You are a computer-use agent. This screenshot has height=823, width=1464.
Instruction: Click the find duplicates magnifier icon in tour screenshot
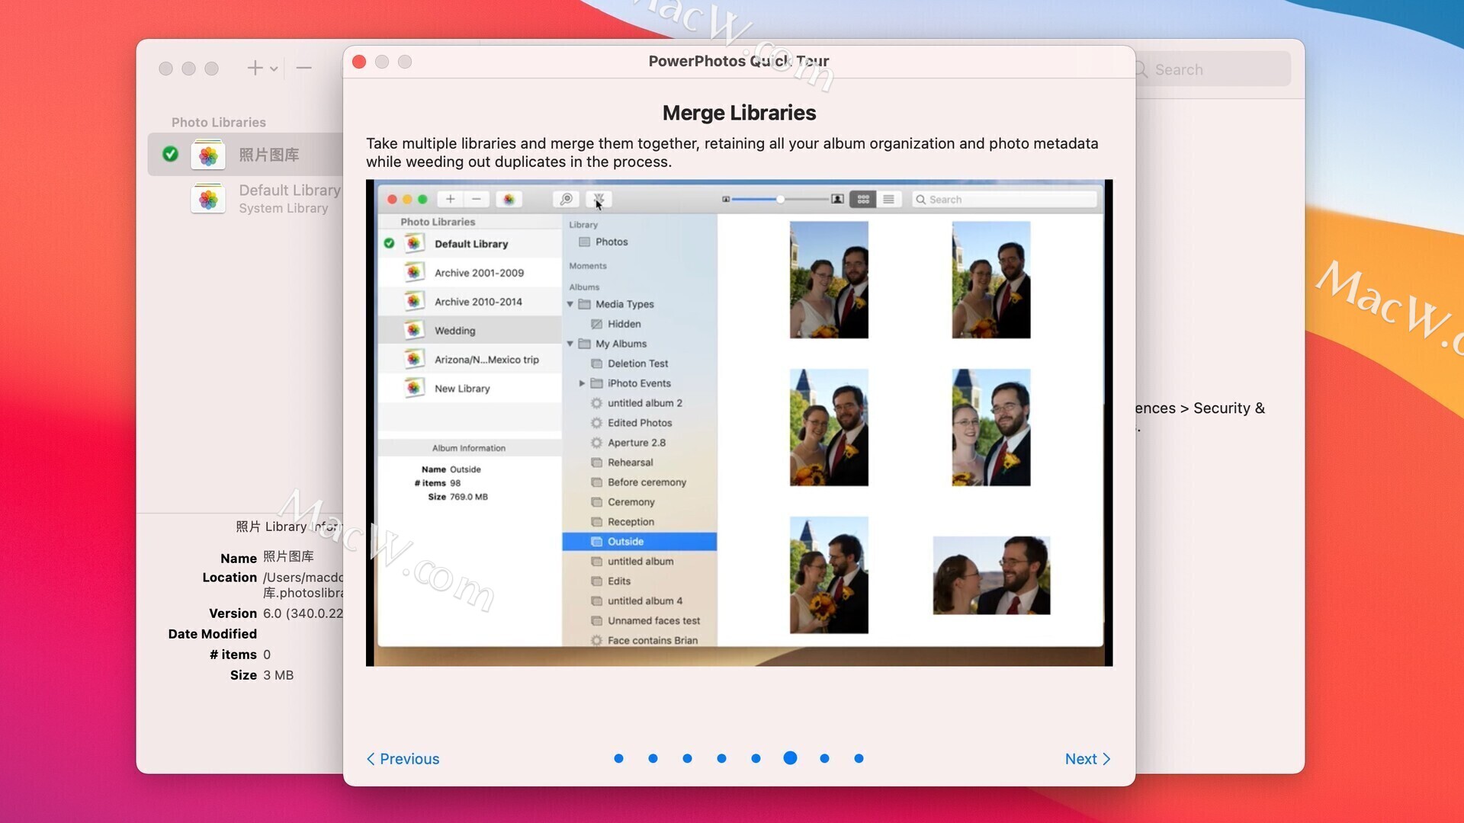tap(566, 200)
